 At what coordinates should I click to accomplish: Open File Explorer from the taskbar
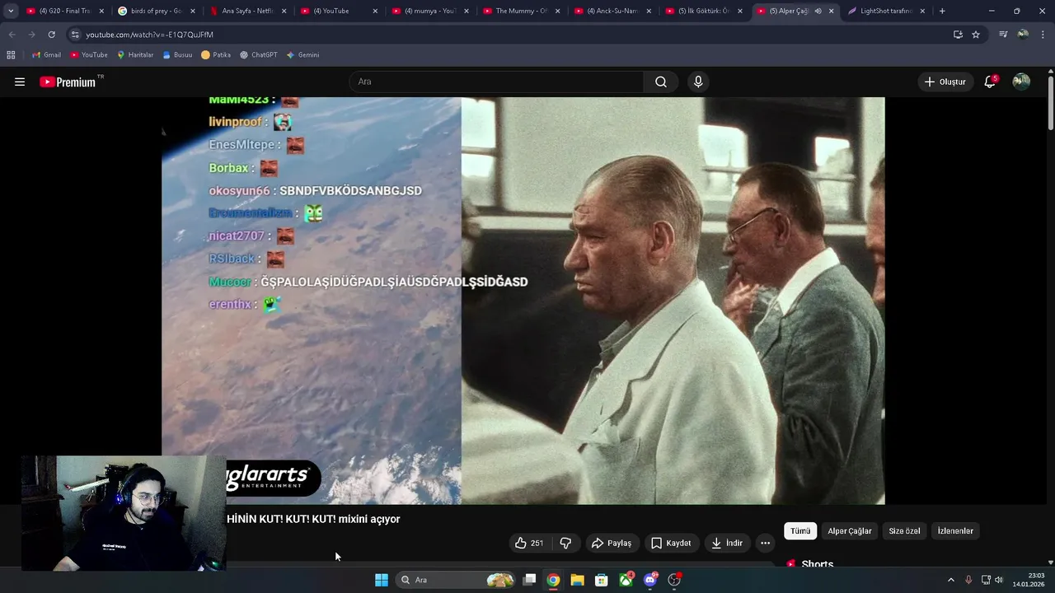(578, 580)
